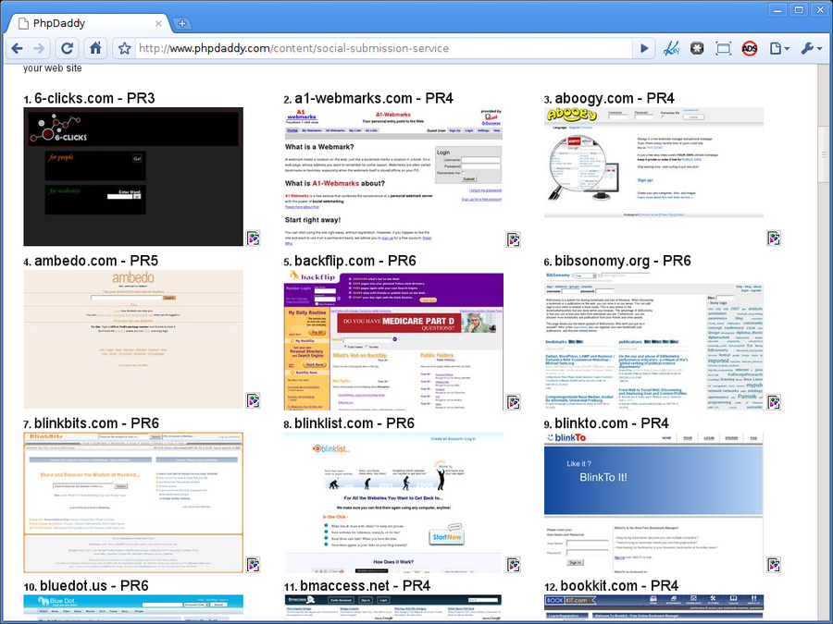Open the bmaccess.net site thumbnail
The width and height of the screenshot is (833, 624).
point(393,607)
